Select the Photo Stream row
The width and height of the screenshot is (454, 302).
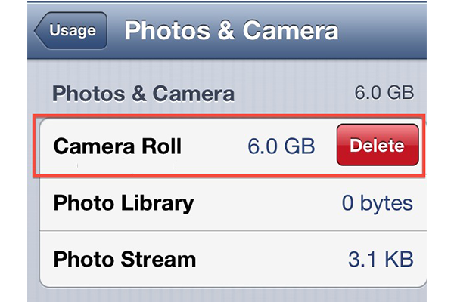pos(233,259)
